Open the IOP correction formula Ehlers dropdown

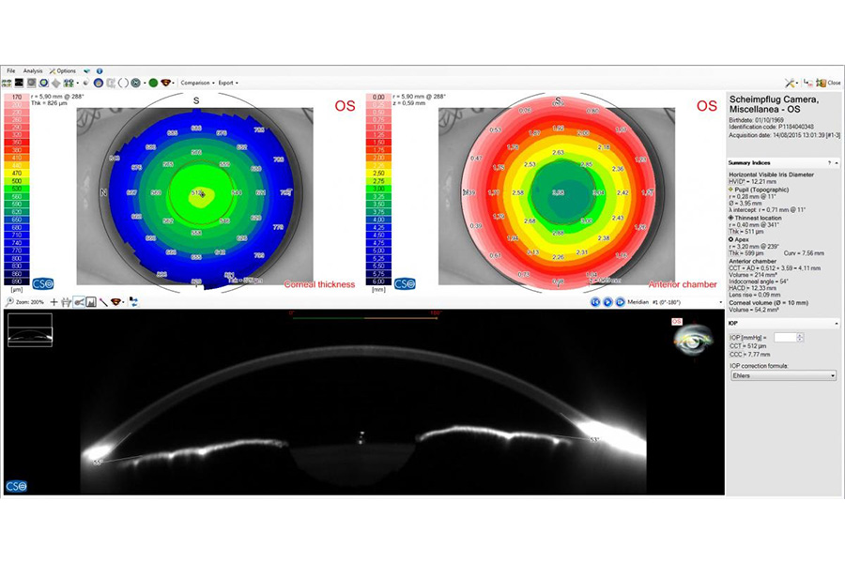[x=783, y=375]
